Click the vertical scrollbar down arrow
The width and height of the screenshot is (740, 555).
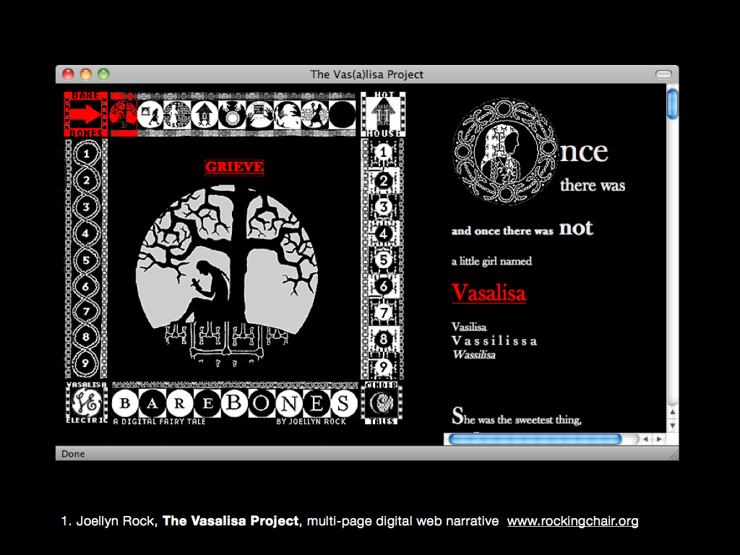[673, 426]
